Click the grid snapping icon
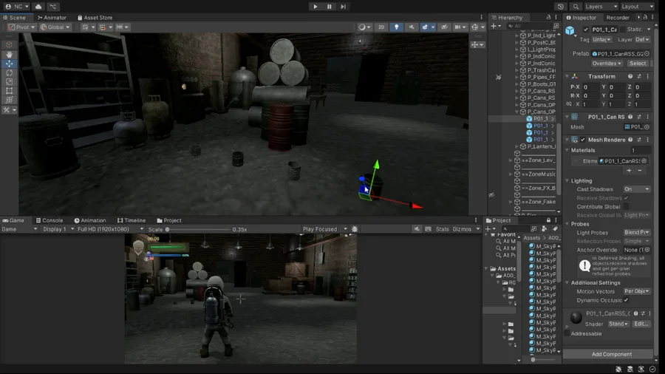Screen dimensions: 665x374 [85, 27]
